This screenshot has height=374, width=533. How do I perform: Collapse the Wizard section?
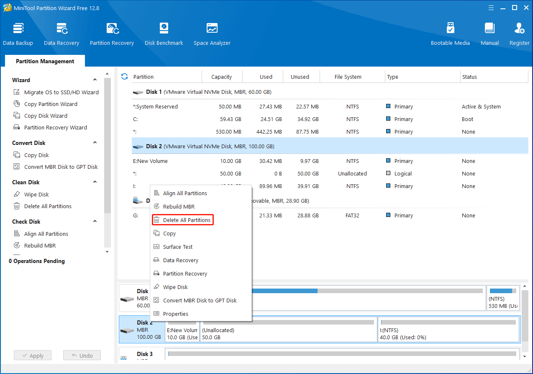[95, 80]
